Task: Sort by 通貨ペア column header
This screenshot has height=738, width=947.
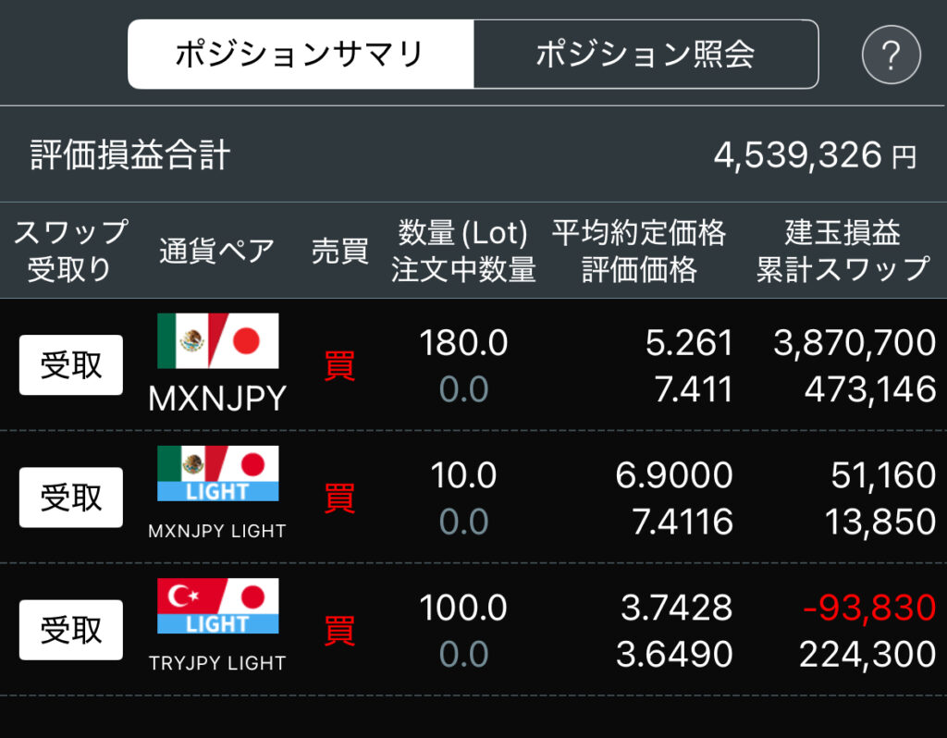Action: [x=216, y=251]
